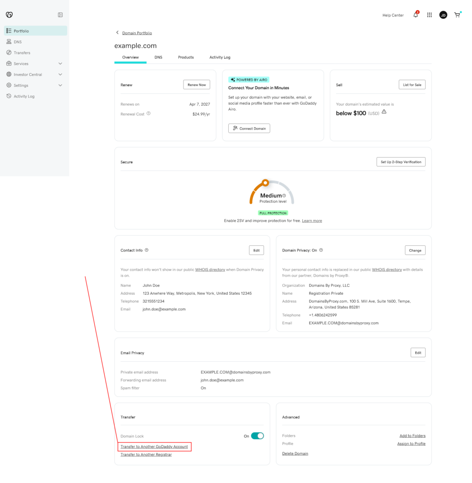
Task: Open WHOIS directory link in Domain Privacy
Action: click(x=387, y=269)
